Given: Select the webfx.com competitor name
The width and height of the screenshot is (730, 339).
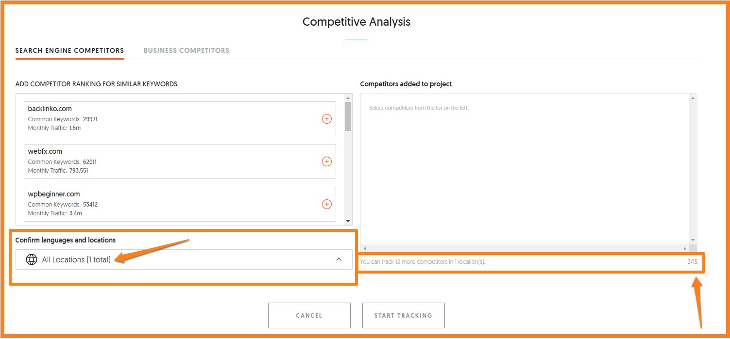Looking at the screenshot, I should (x=45, y=151).
